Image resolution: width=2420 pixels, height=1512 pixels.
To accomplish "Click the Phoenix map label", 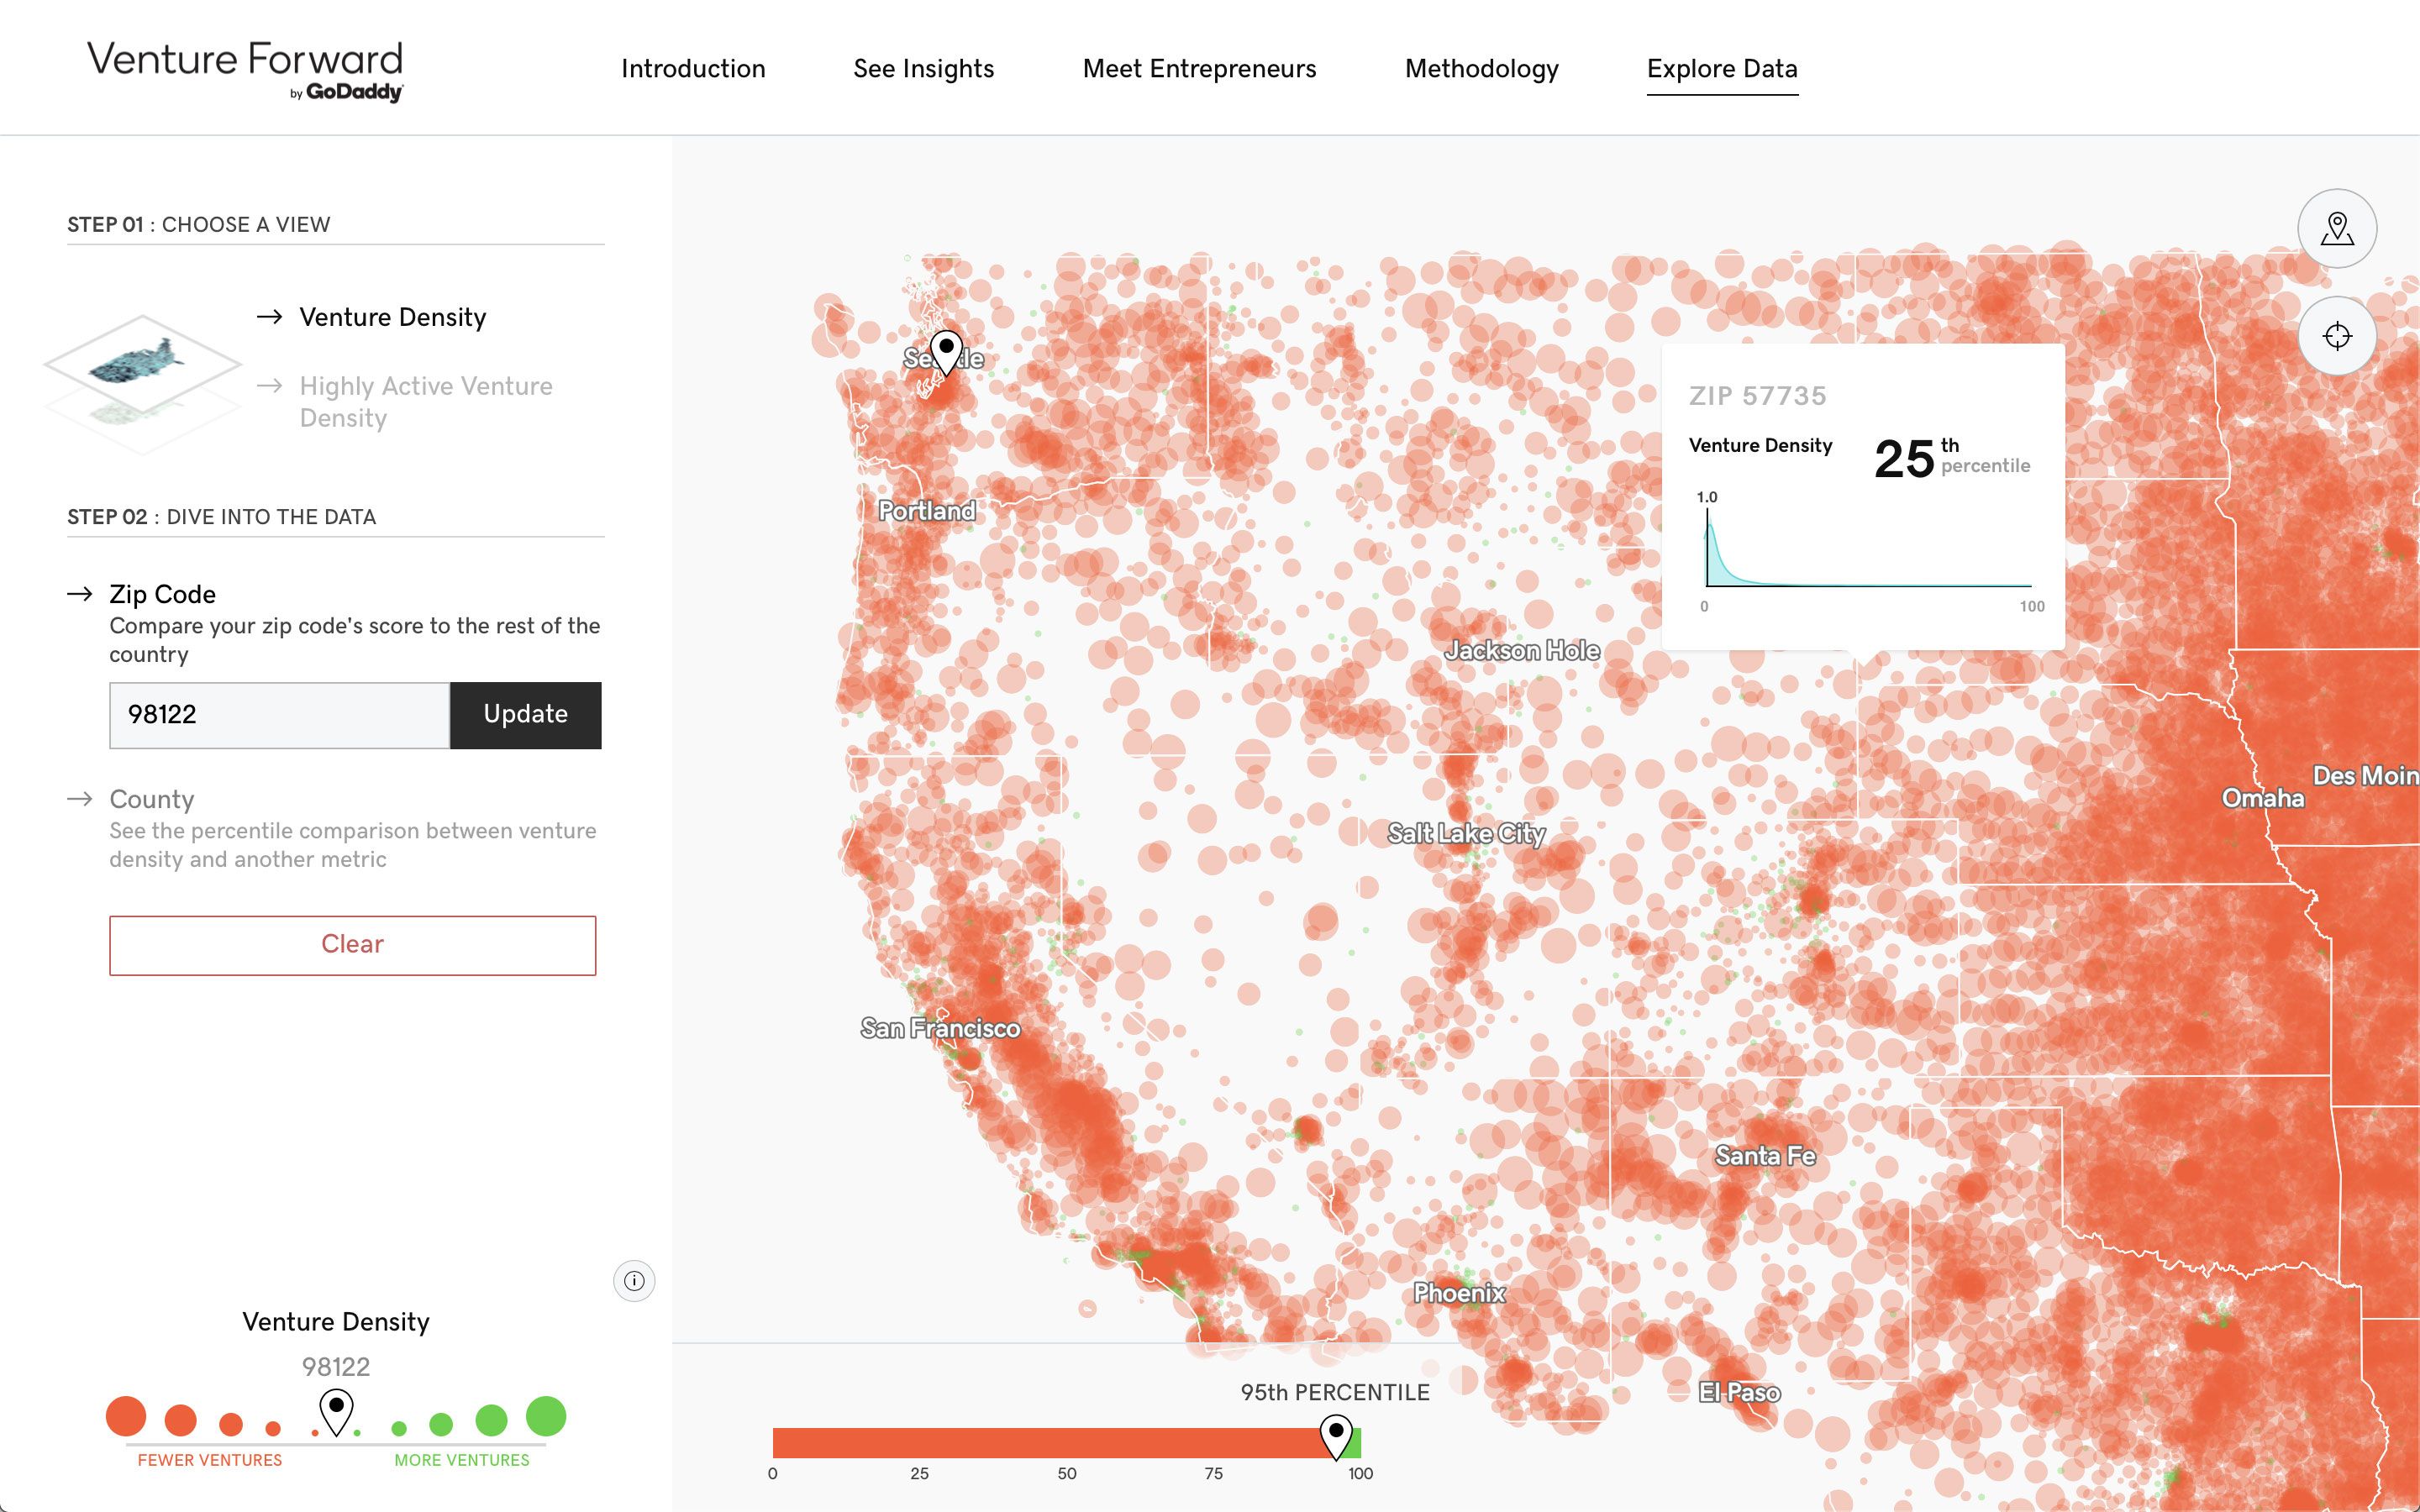I will coord(1459,1293).
